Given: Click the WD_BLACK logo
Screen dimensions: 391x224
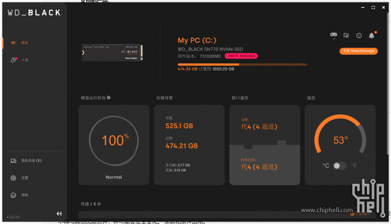Looking at the screenshot, I should point(34,13).
